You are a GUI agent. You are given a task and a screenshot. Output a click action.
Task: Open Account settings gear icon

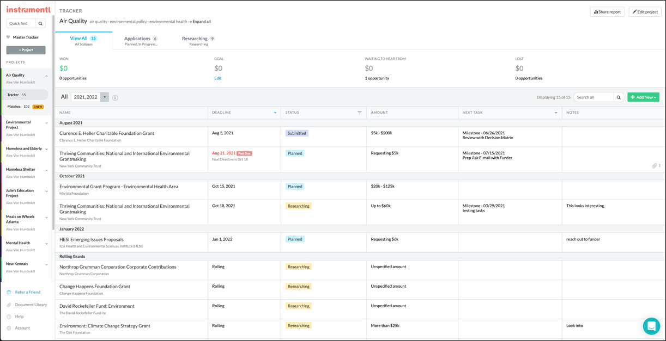coord(9,328)
